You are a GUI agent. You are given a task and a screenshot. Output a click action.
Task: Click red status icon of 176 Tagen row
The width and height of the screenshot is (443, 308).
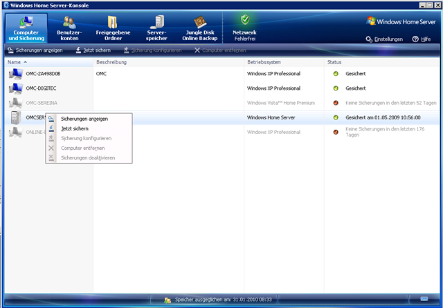(x=336, y=132)
